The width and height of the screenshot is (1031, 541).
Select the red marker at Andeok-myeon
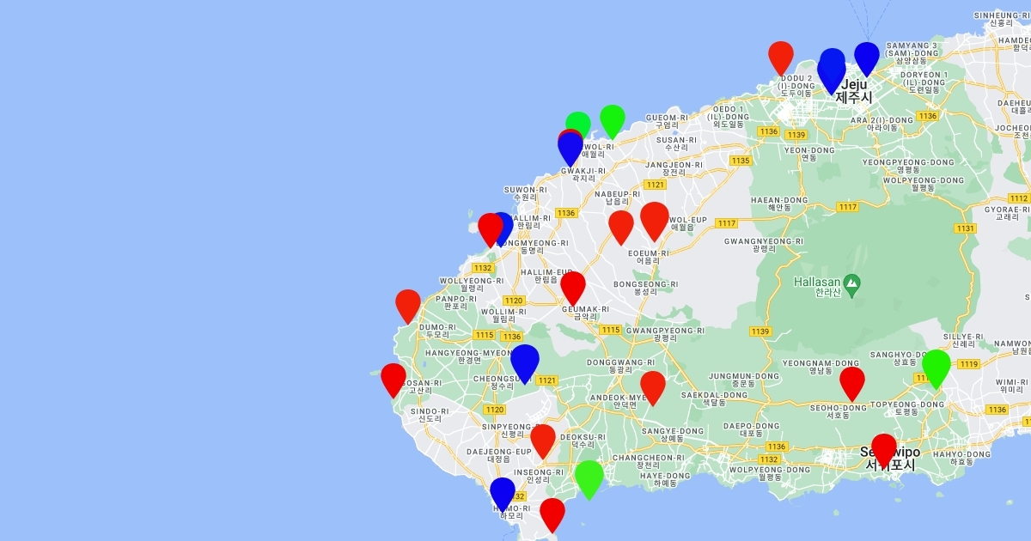click(652, 386)
